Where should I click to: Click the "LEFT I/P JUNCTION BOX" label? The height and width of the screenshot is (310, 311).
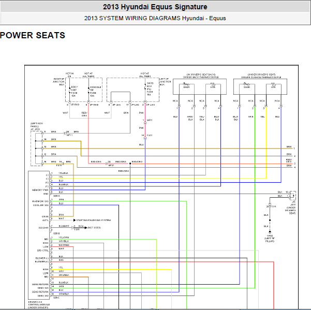click(165, 82)
